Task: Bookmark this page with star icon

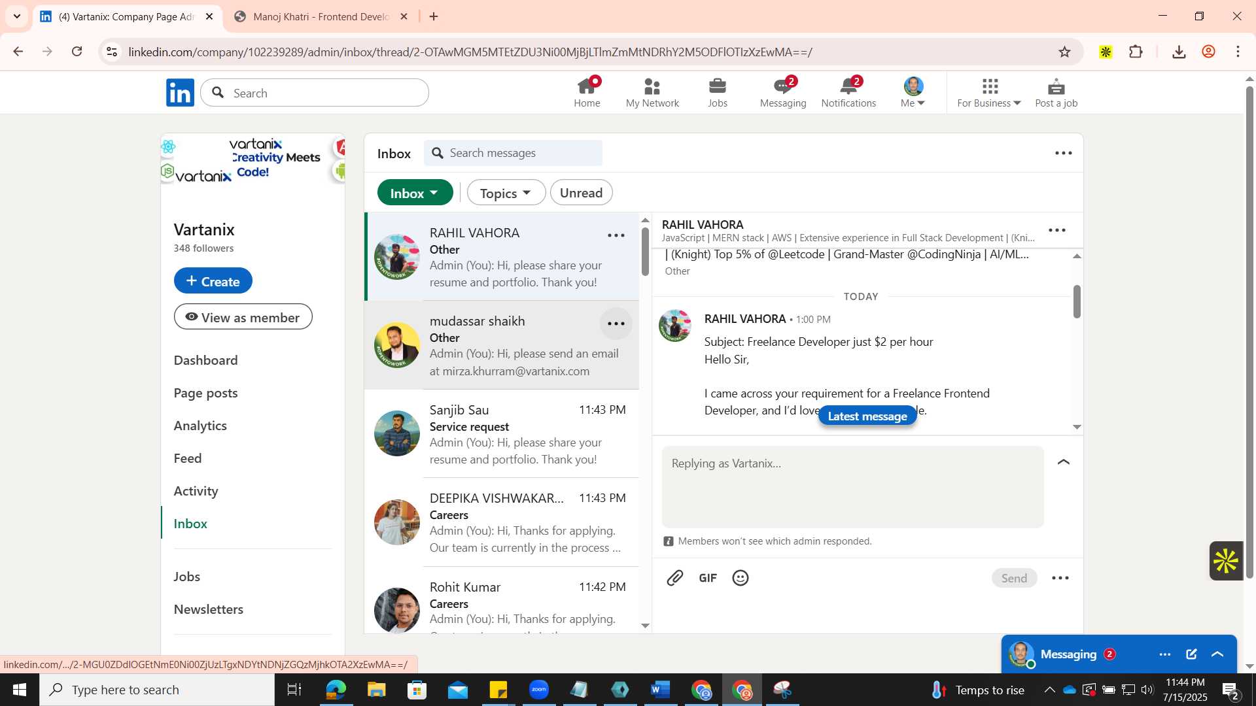Action: (x=1065, y=52)
